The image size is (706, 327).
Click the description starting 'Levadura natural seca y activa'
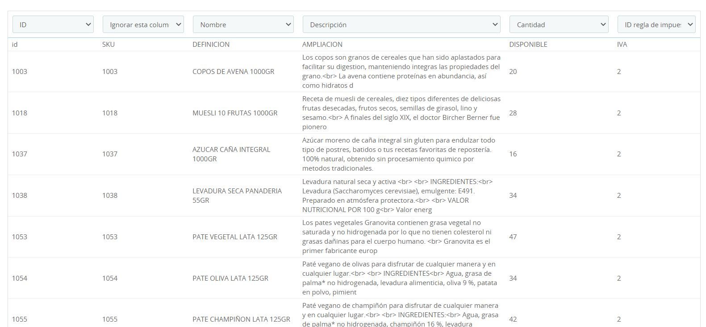[397, 196]
